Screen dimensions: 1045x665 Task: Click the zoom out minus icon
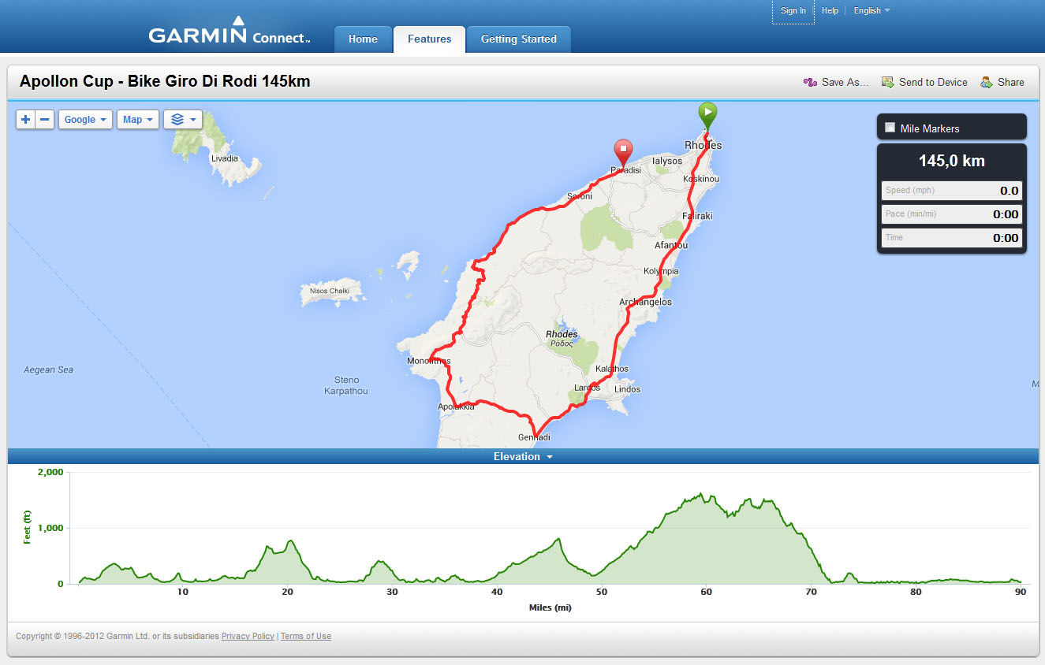45,120
